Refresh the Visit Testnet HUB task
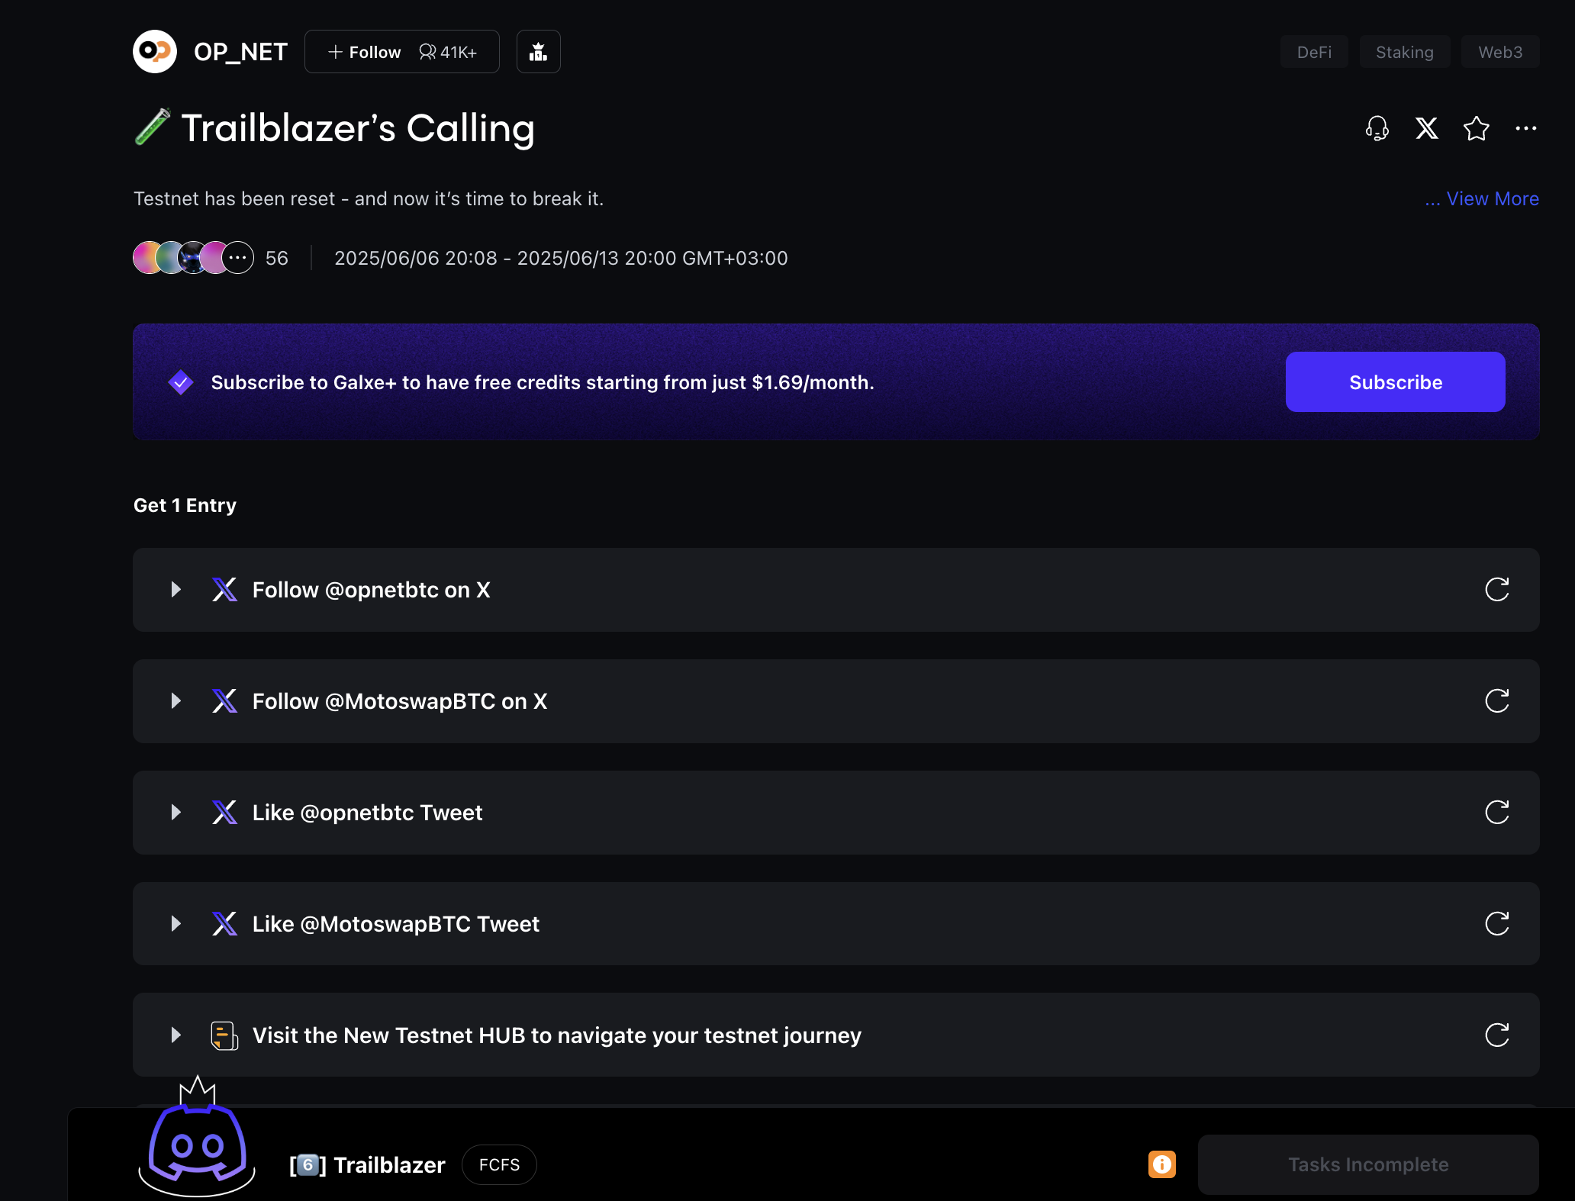This screenshot has height=1201, width=1575. point(1497,1035)
